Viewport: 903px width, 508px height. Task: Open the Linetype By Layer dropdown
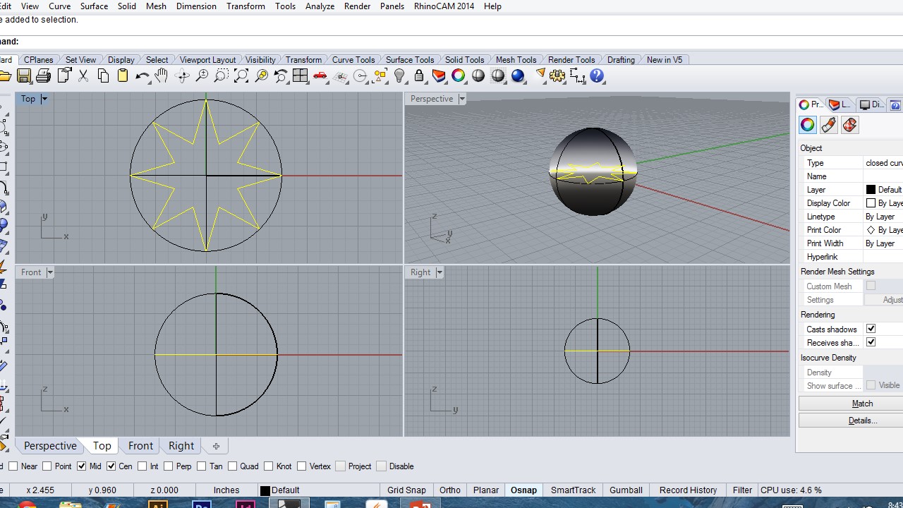[x=883, y=217]
